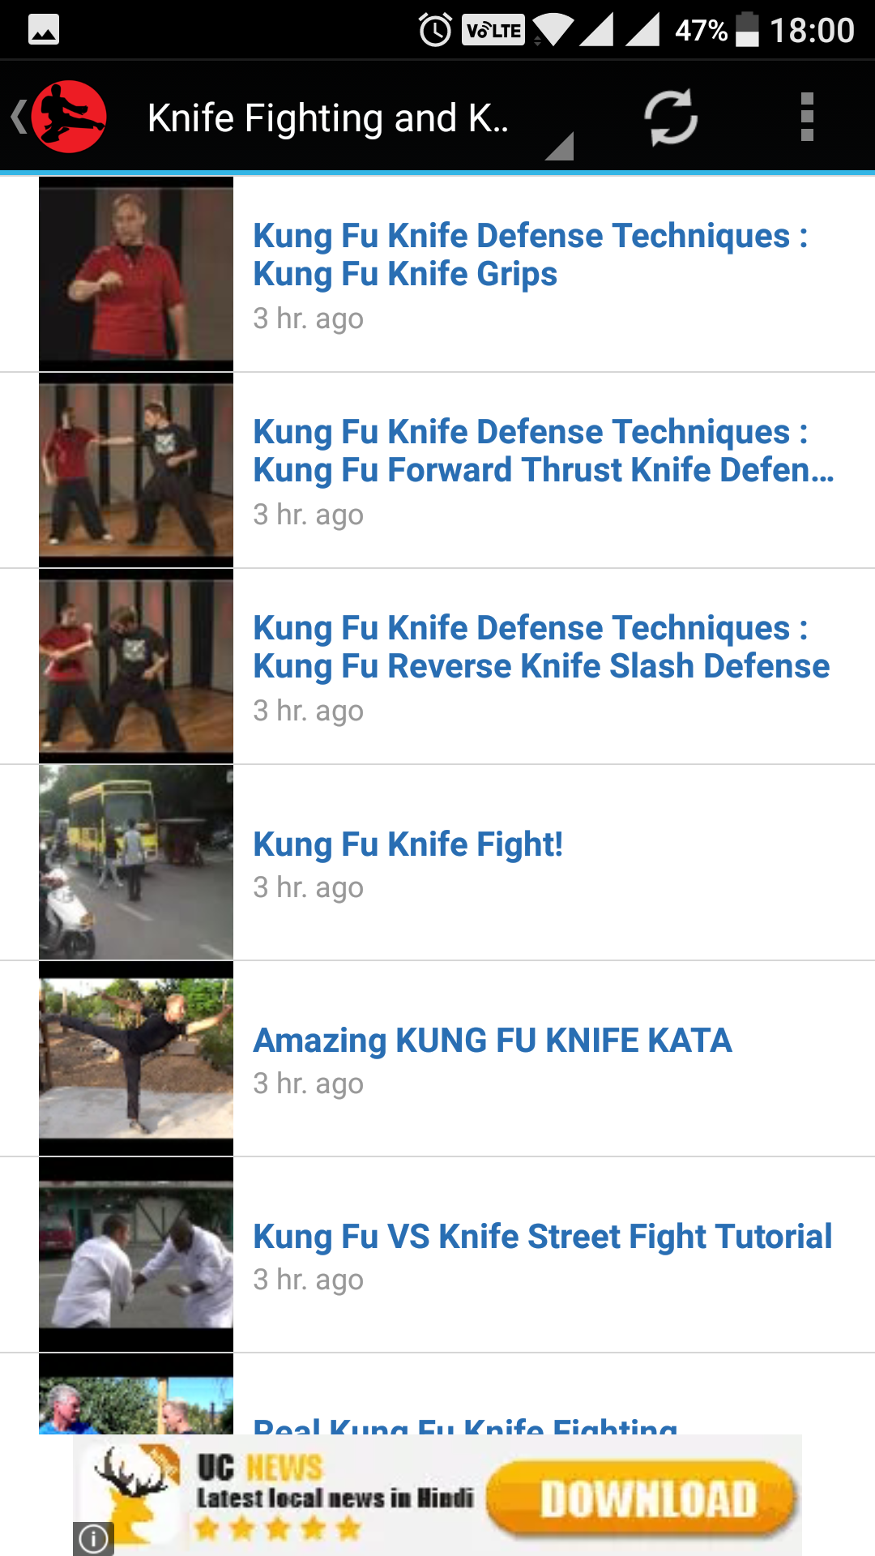Tap the red martial arts app logo
875x1556 pixels.
[70, 118]
